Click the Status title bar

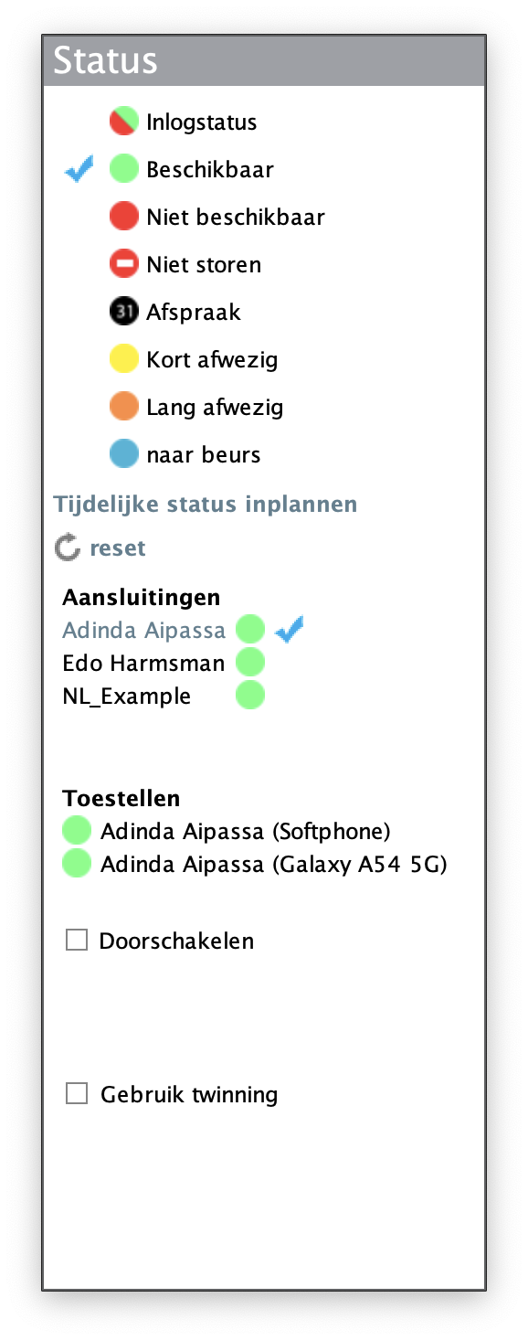click(x=263, y=59)
